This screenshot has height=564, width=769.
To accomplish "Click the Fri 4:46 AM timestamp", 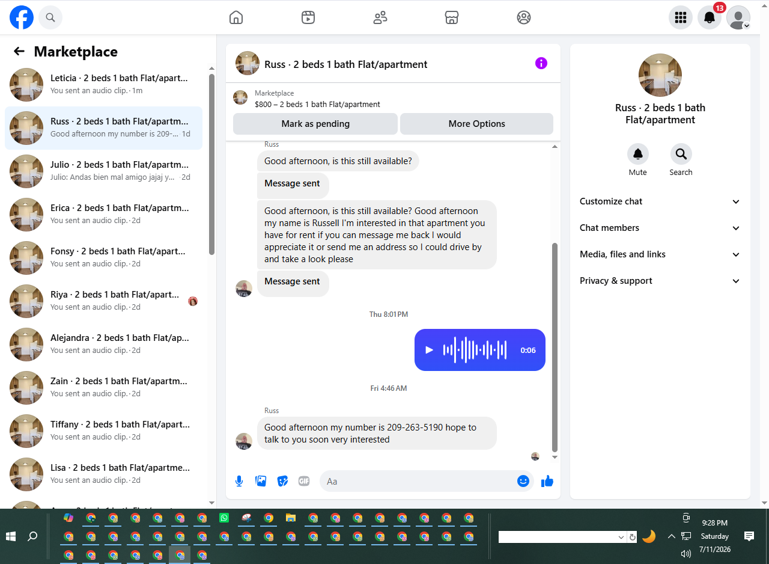I will (x=389, y=388).
